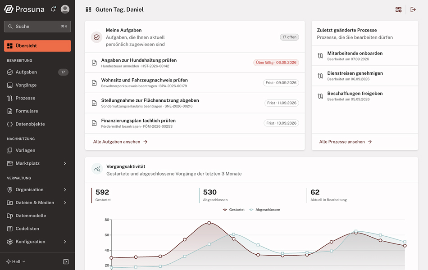Click the document icon for Wohnsitz task
The image size is (428, 270).
coord(94,83)
